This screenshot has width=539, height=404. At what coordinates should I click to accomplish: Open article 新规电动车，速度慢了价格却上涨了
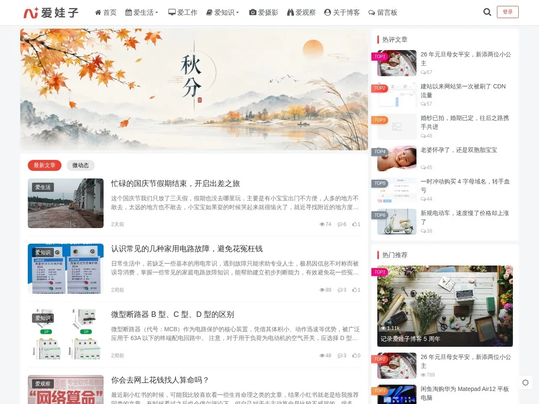(465, 217)
